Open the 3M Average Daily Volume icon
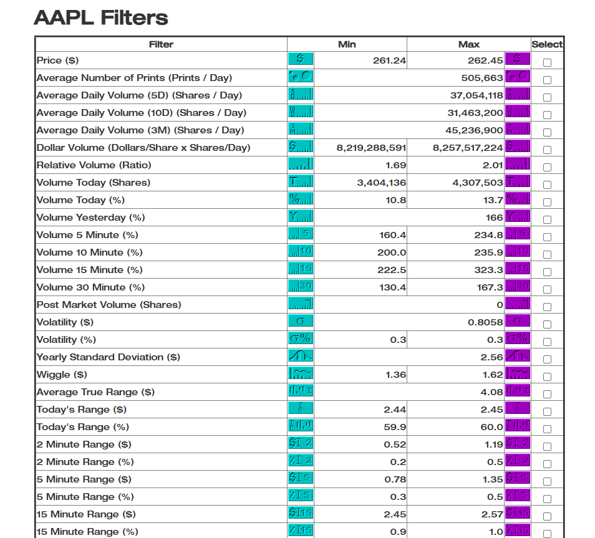595x538 pixels. pyautogui.click(x=300, y=129)
